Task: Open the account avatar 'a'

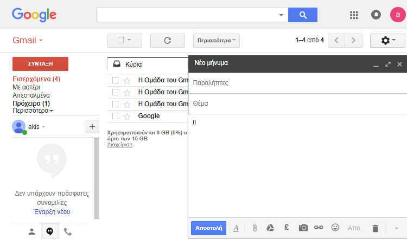Action: click(x=398, y=15)
